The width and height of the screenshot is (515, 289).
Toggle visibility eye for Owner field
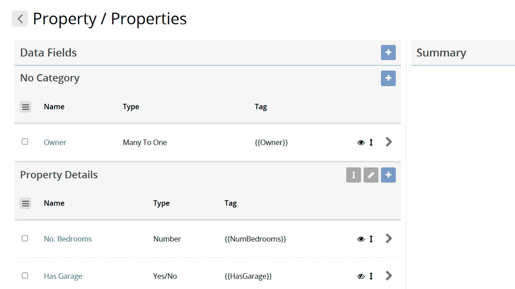pos(361,143)
